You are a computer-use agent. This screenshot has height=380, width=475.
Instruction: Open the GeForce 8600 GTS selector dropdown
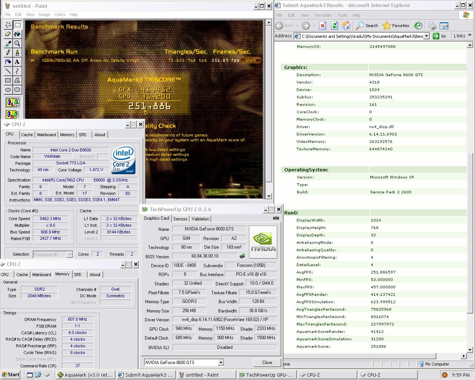[x=221, y=363]
